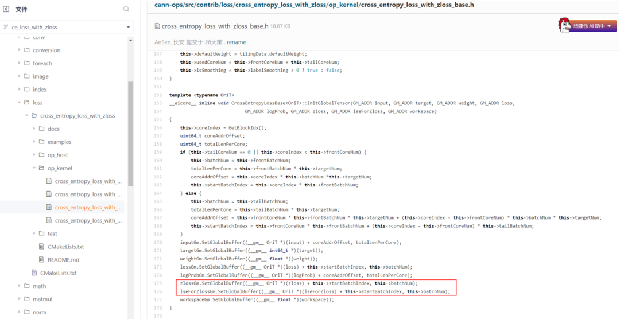
Task: Click the file size text 18.87 KB
Action: (x=280, y=26)
